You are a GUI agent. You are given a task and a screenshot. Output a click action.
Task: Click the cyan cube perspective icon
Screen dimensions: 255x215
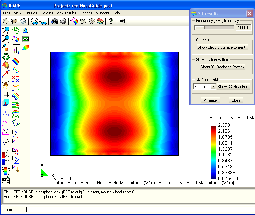pos(6,102)
